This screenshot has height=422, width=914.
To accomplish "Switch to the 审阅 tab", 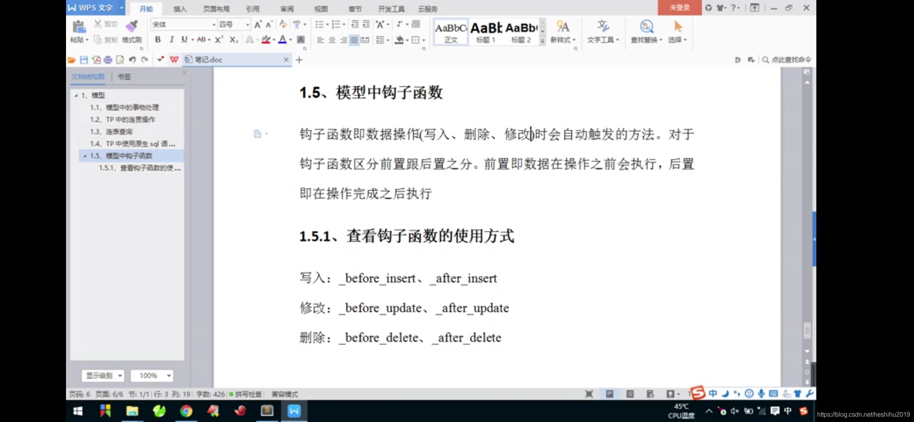I will coord(287,9).
